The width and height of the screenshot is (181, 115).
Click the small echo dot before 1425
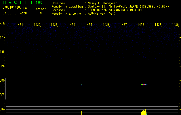point(82,85)
